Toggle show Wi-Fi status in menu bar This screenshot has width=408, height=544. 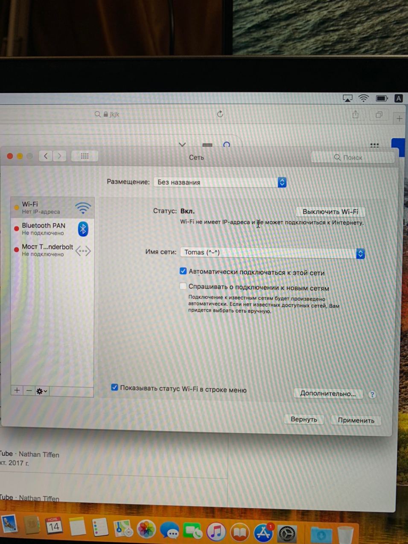pyautogui.click(x=114, y=388)
